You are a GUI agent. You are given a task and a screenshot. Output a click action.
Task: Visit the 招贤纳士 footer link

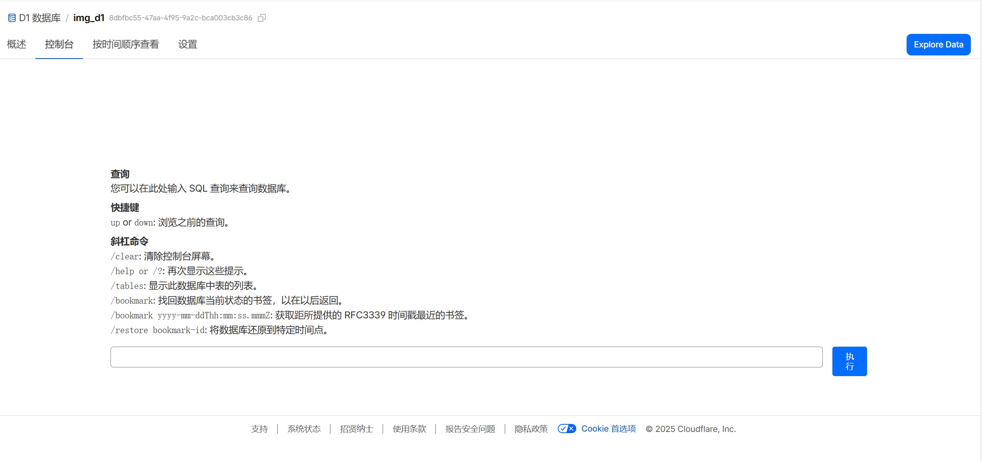point(356,429)
